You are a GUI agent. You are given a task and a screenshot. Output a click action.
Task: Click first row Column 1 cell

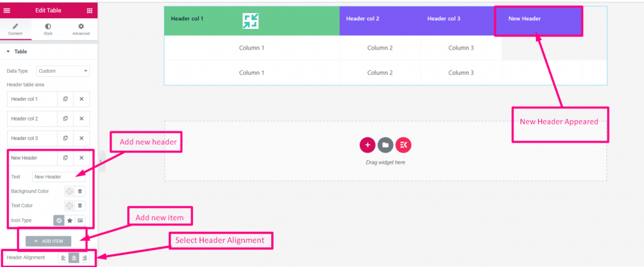[x=252, y=48]
